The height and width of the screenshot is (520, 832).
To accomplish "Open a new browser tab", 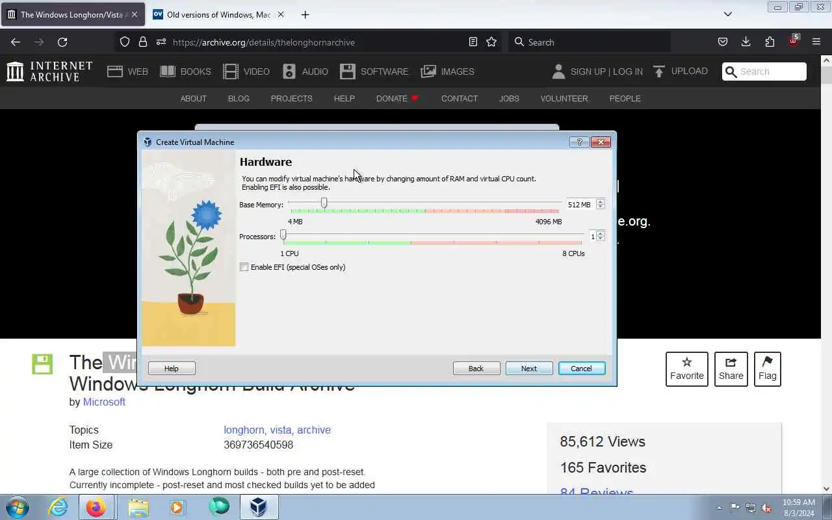I will (x=305, y=14).
